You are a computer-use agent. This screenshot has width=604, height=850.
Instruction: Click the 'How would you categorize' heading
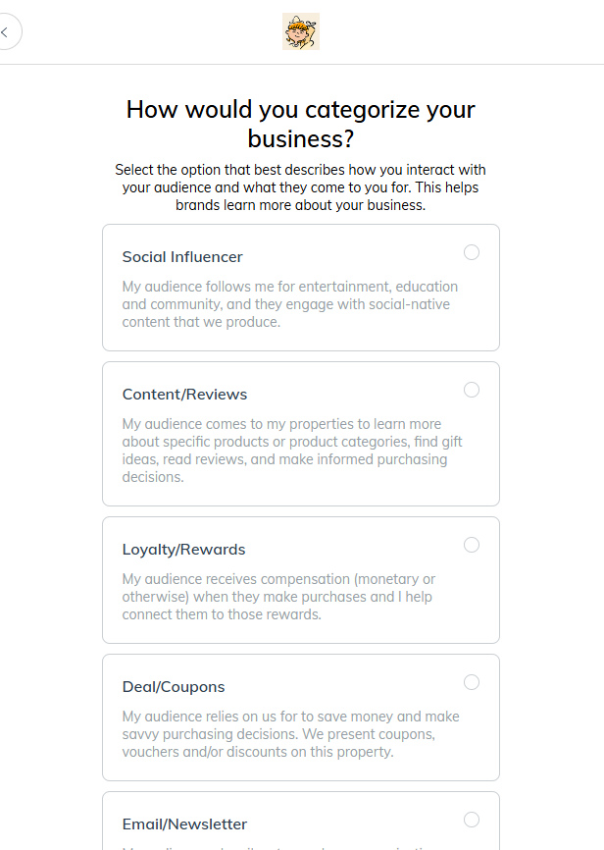301,123
